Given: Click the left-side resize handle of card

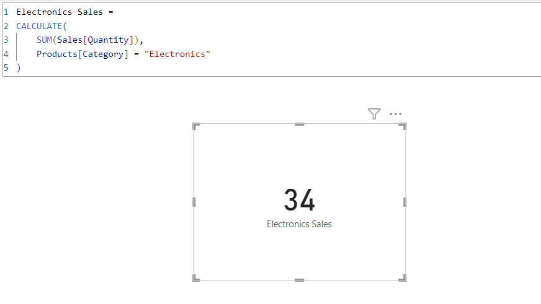Looking at the screenshot, I should [x=194, y=202].
